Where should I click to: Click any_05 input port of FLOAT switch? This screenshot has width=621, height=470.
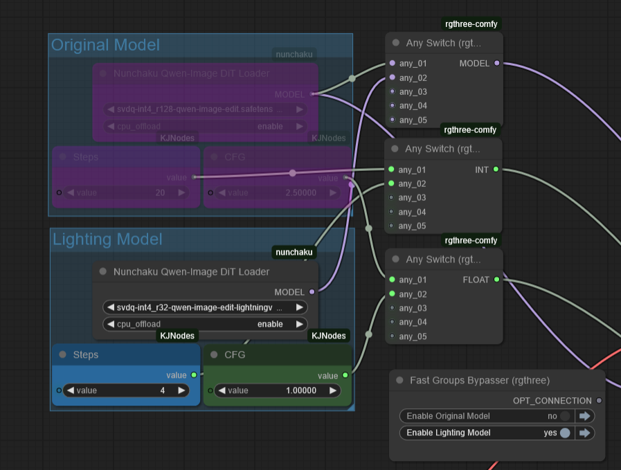392,336
